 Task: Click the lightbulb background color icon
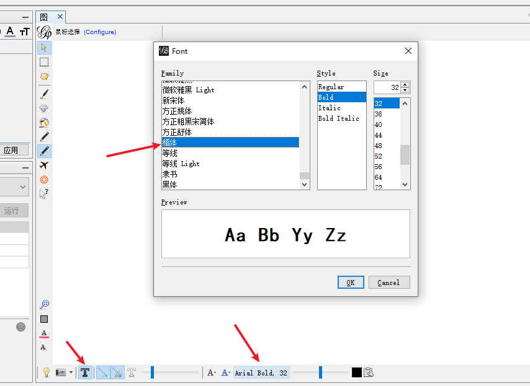[x=47, y=372]
